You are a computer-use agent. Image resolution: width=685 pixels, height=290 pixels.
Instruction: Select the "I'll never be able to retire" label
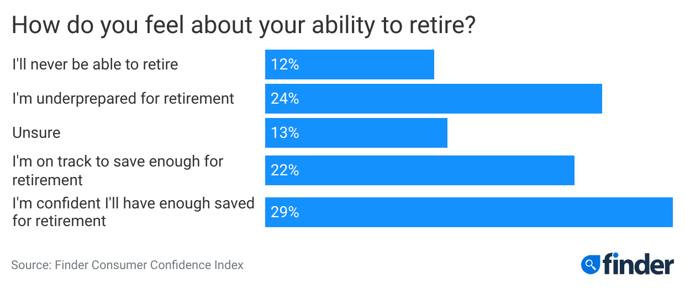pyautogui.click(x=95, y=65)
